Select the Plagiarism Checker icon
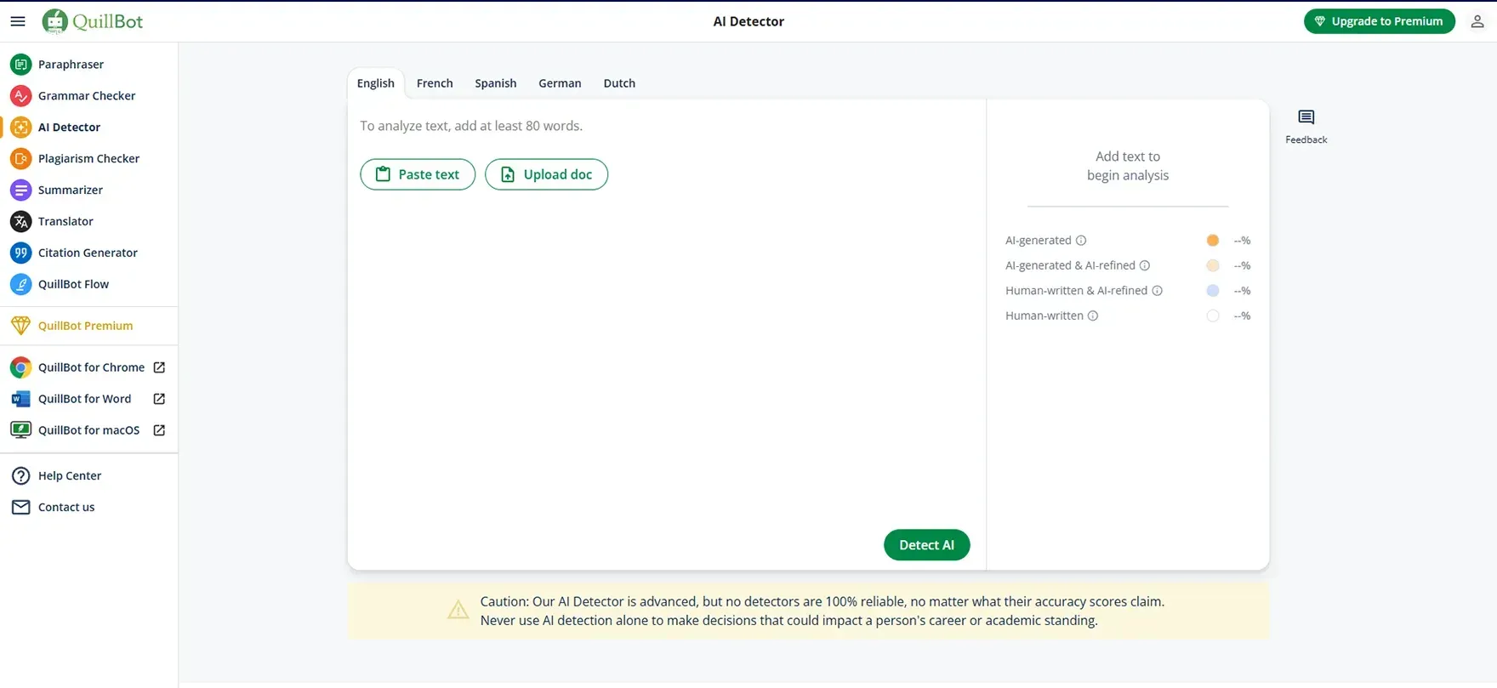This screenshot has width=1497, height=688. 20,159
